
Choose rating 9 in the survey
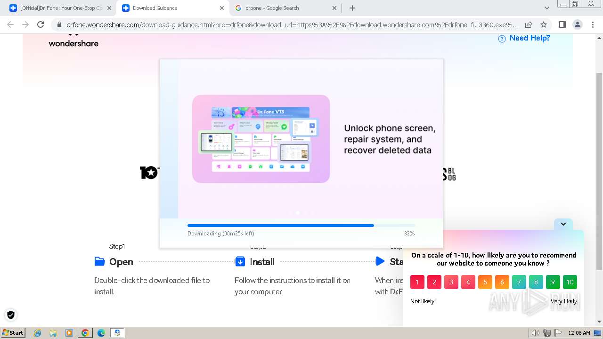pos(553,282)
